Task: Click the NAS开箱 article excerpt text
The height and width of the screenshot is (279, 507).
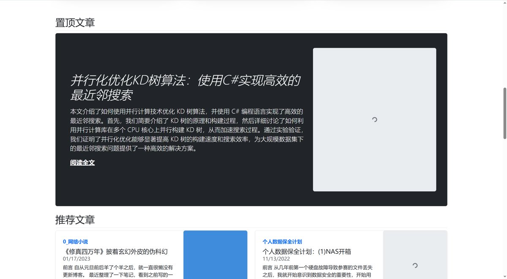Action: pyautogui.click(x=317, y=271)
